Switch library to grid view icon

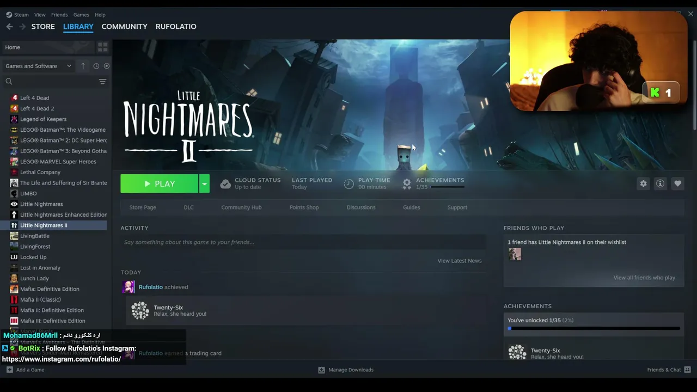pyautogui.click(x=102, y=47)
